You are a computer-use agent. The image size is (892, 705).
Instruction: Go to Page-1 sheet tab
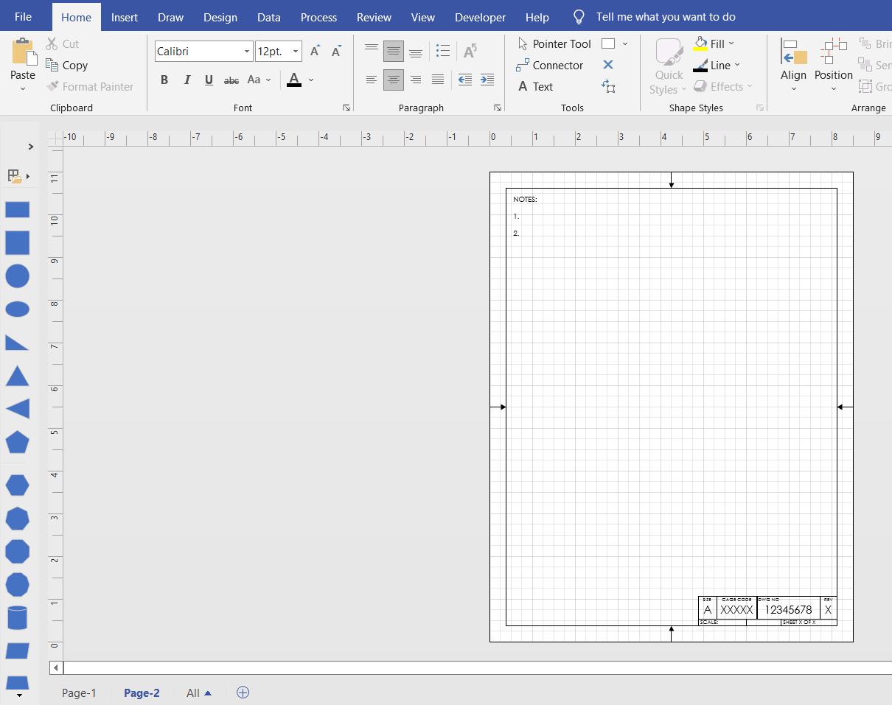pyautogui.click(x=79, y=692)
